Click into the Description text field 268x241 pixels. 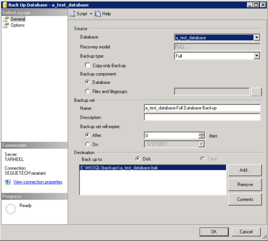pos(202,117)
